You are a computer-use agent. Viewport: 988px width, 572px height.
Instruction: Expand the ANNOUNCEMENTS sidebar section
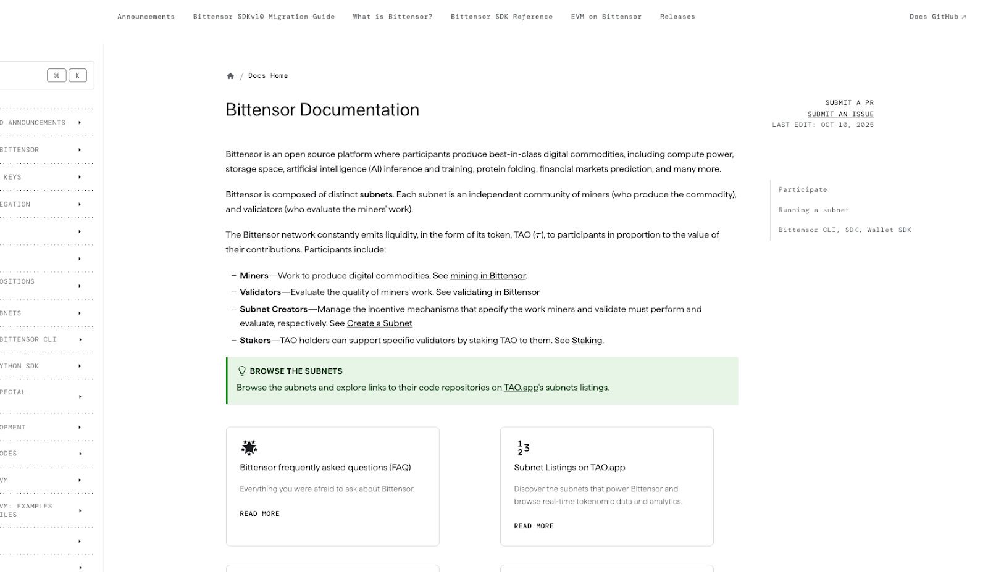(80, 123)
